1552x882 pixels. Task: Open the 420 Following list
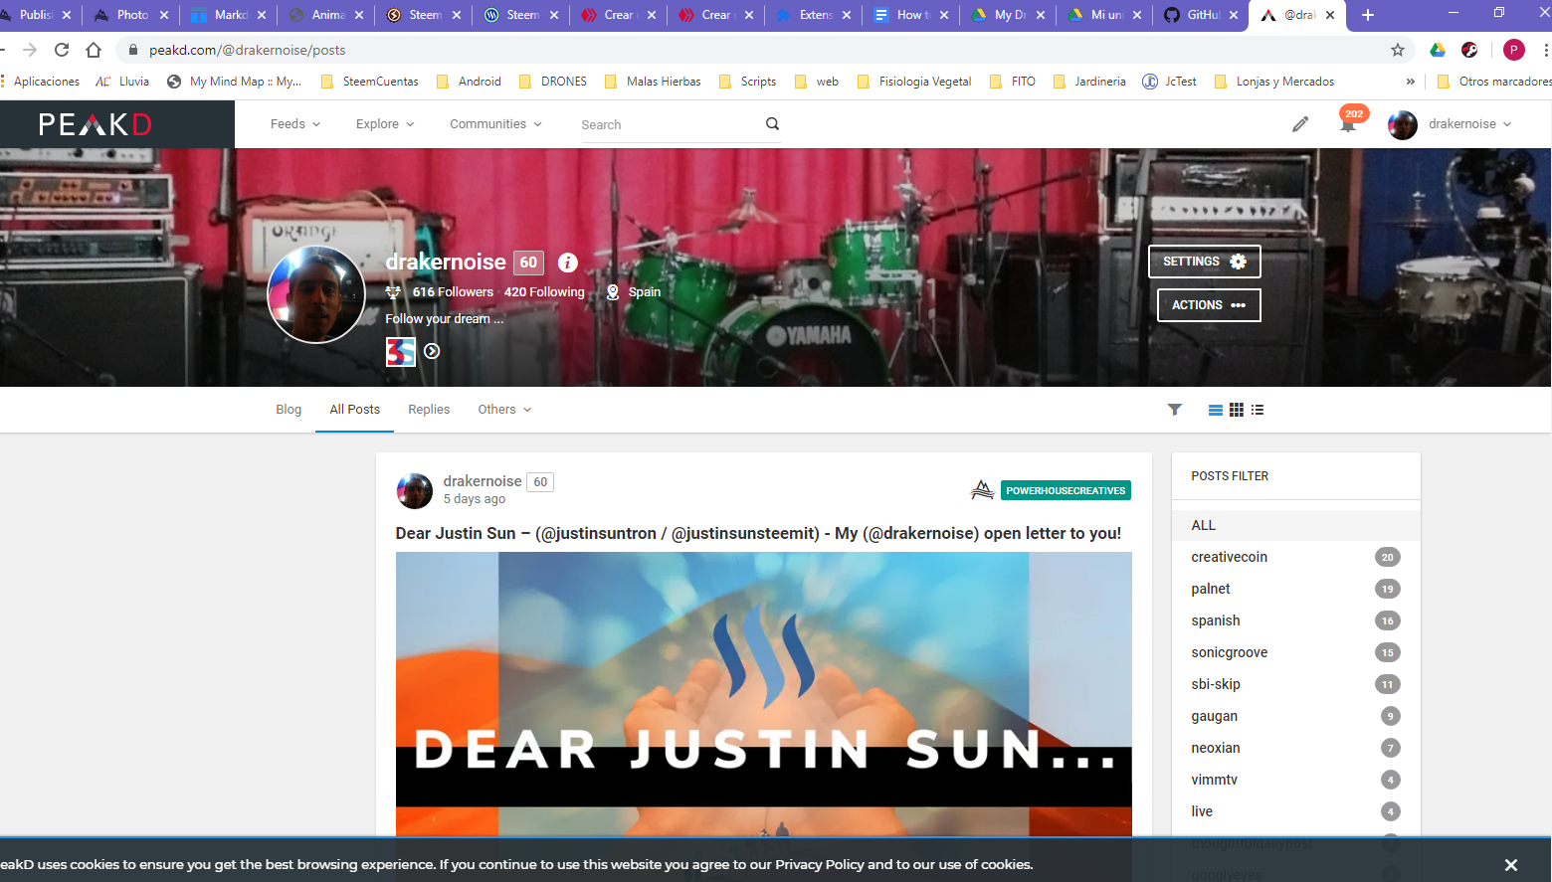[544, 292]
